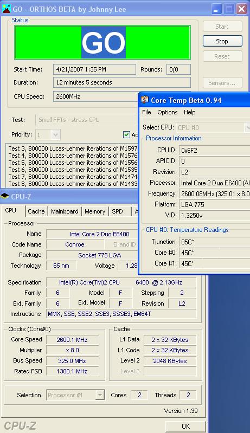Click the ORTHOS title bar app icon

6,9
